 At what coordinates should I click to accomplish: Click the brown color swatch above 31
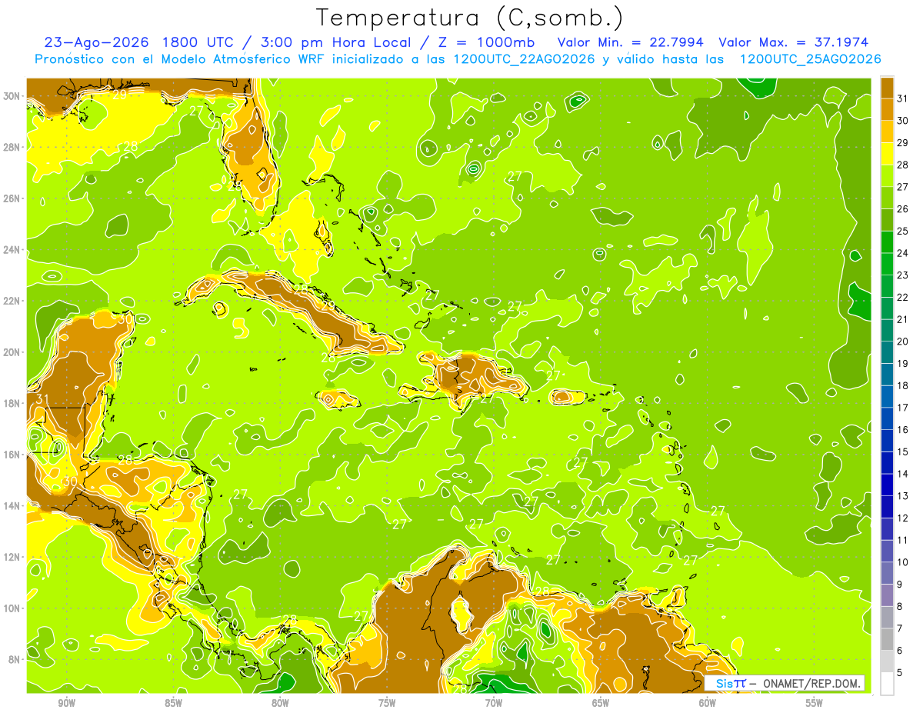click(x=887, y=88)
